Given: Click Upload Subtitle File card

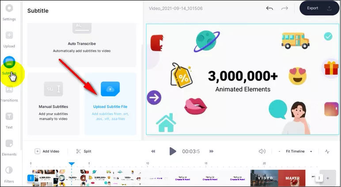Looking at the screenshot, I should click(x=110, y=104).
